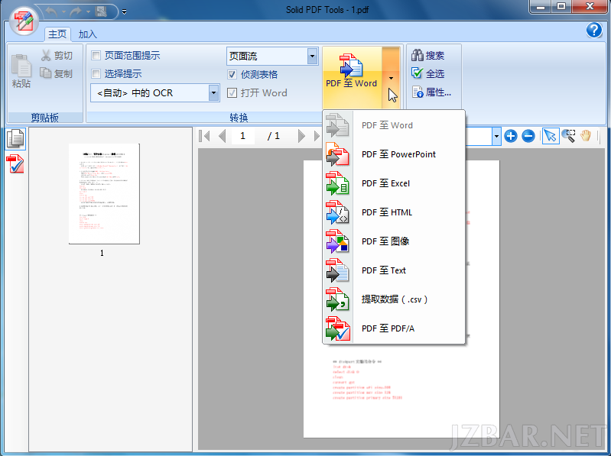Click the Redo arrow in quick access toolbar
This screenshot has width=611, height=456.
(x=76, y=11)
